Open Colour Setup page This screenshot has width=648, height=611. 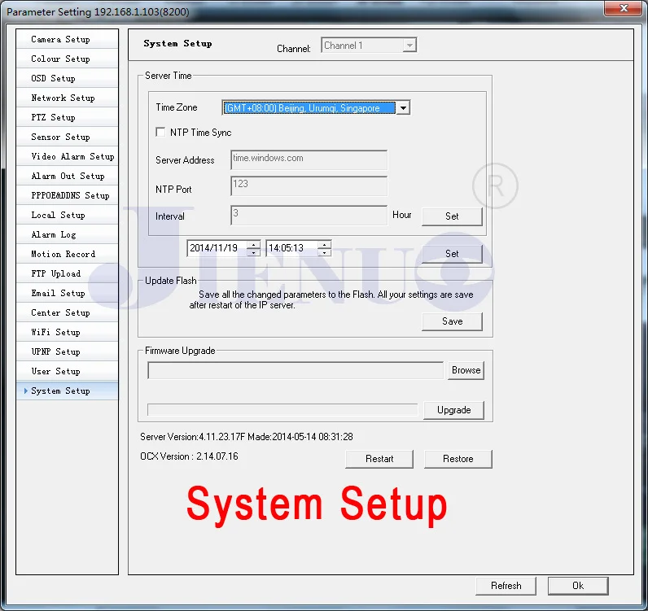(67, 59)
